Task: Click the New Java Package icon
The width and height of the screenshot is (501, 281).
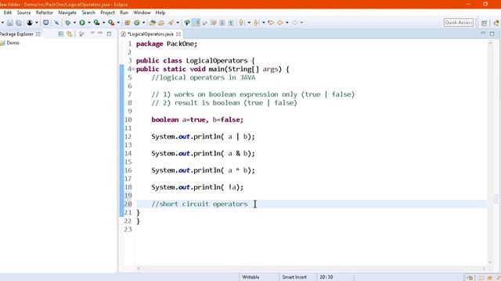Action: click(x=127, y=23)
